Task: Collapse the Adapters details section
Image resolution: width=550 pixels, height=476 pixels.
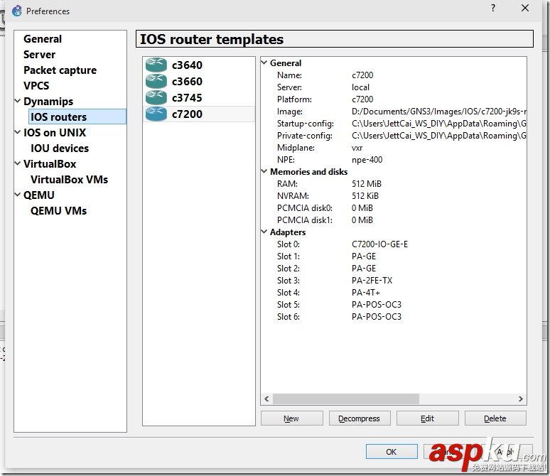Action: click(264, 232)
